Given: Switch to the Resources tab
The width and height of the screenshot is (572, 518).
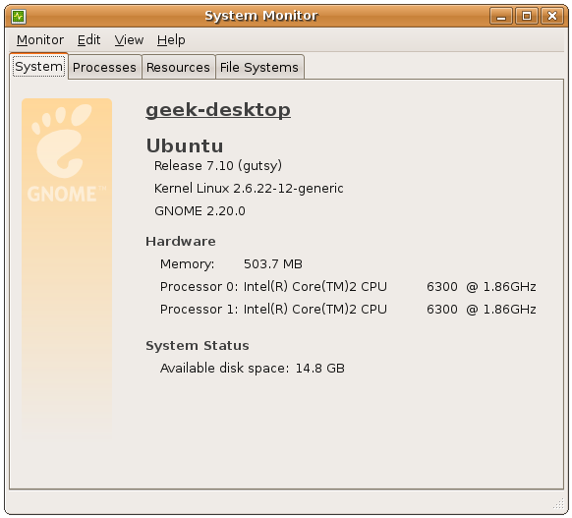Looking at the screenshot, I should [x=179, y=67].
